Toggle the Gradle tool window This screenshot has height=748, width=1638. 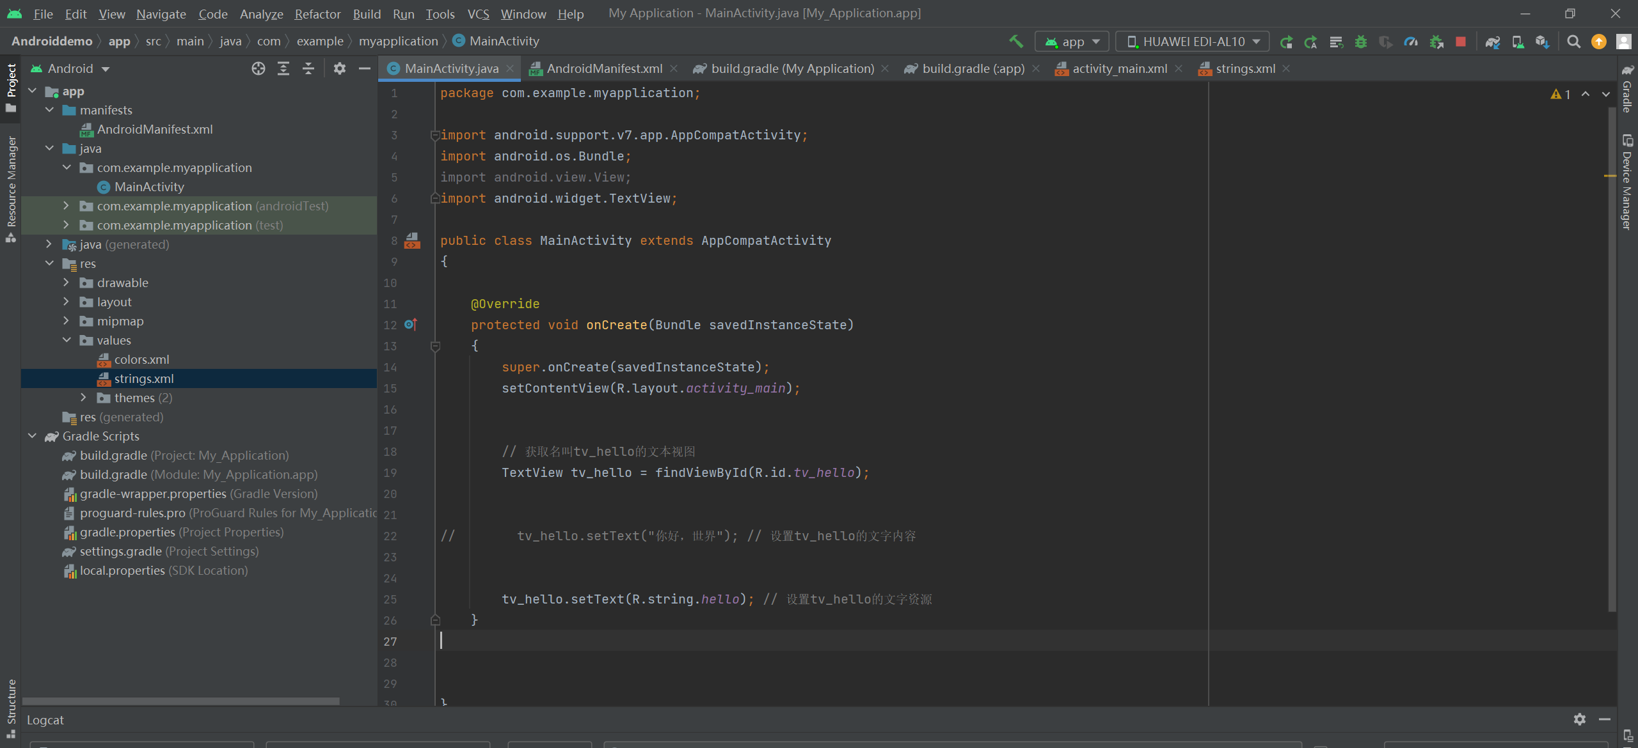[x=1627, y=90]
